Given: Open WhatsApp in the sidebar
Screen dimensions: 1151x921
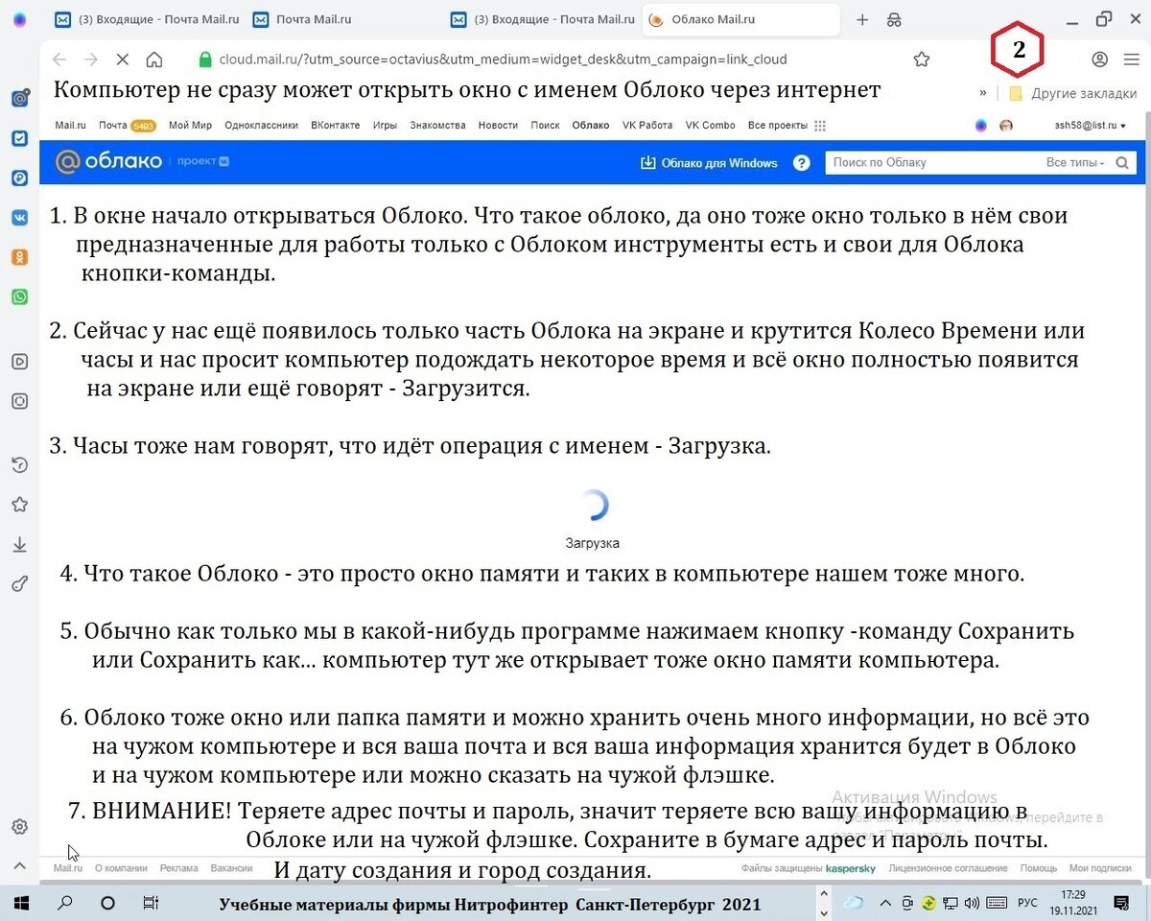Looking at the screenshot, I should pos(19,296).
